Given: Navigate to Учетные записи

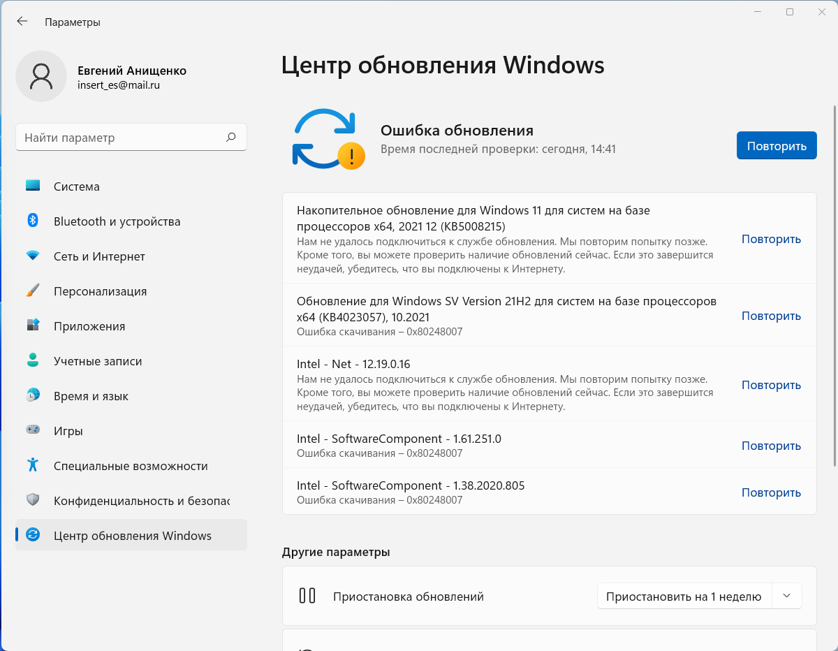Looking at the screenshot, I should coord(131,361).
